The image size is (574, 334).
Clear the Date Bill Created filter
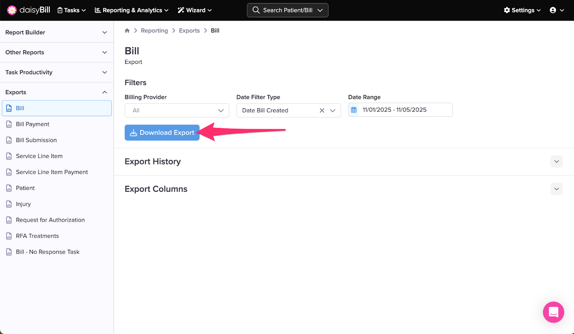[322, 110]
